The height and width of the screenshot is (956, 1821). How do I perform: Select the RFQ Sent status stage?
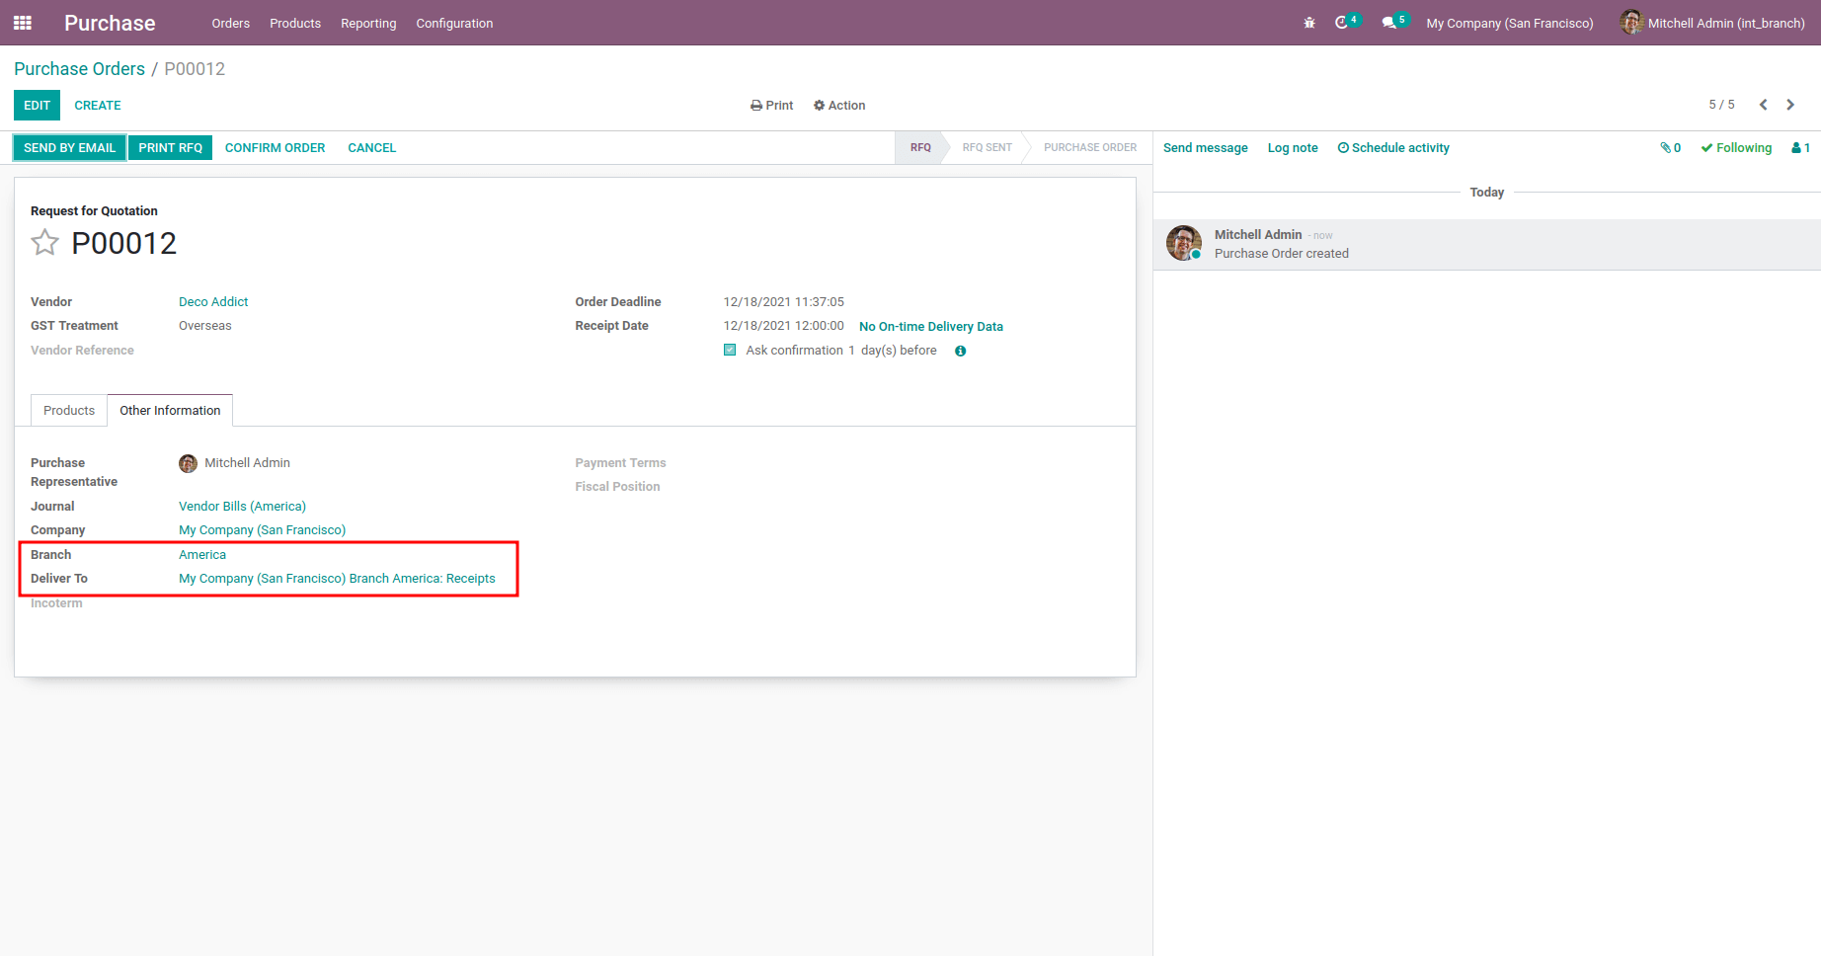click(x=988, y=148)
